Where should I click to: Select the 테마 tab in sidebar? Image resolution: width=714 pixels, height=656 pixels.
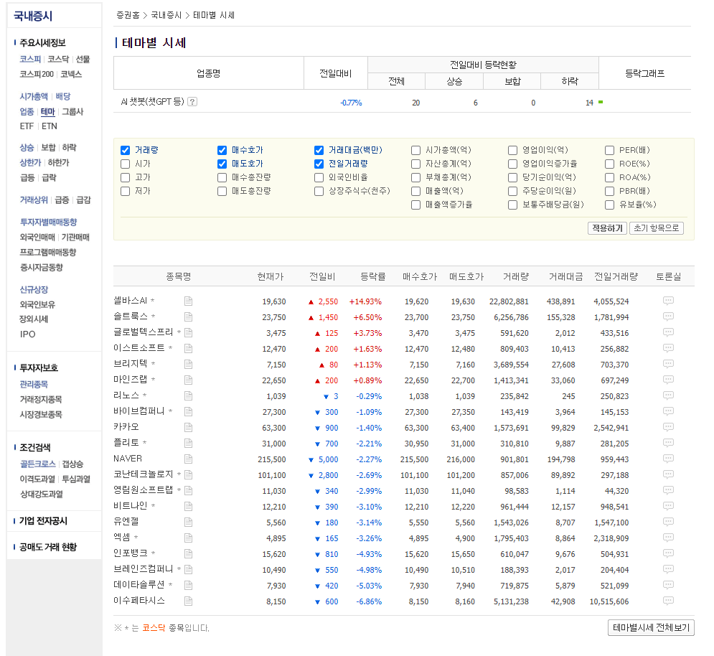pos(48,112)
